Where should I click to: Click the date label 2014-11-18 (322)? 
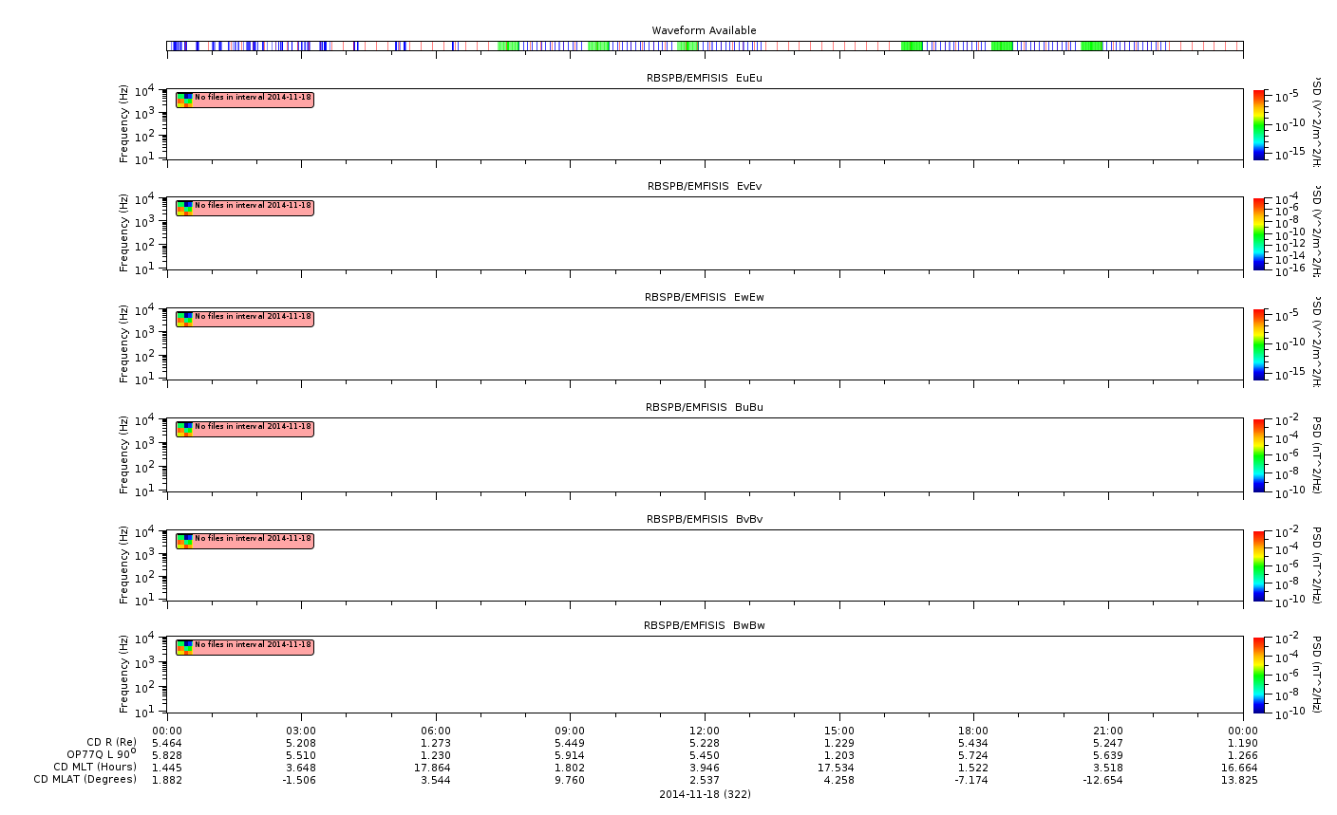[x=705, y=794]
